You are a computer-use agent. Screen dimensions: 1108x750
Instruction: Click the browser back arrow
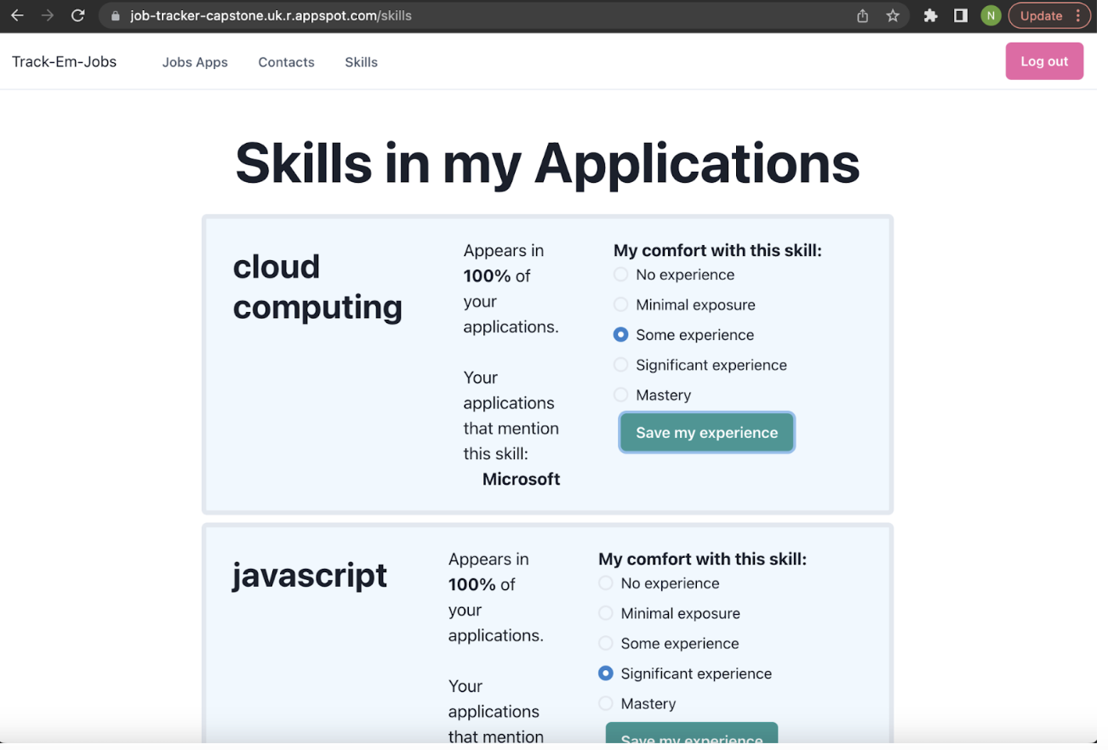click(17, 15)
